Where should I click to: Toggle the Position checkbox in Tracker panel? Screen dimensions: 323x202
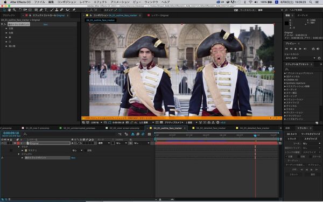click(x=286, y=157)
